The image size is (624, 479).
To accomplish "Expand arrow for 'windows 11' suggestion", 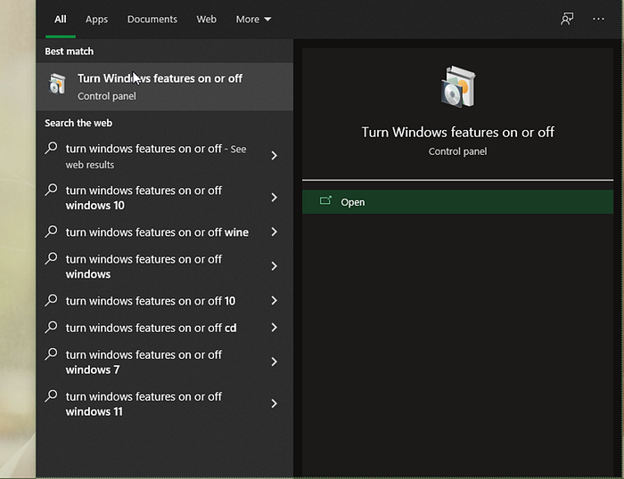I will (x=275, y=403).
